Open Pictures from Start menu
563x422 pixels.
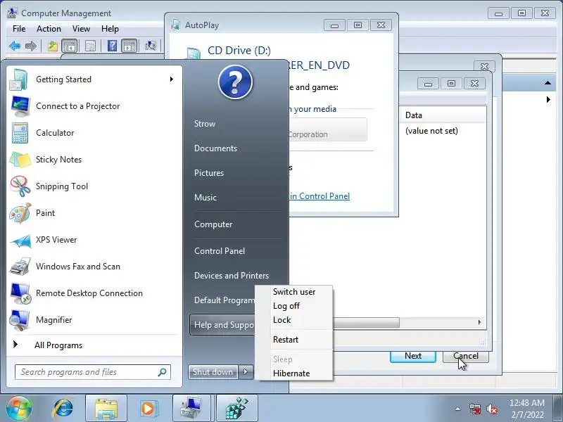coord(209,173)
